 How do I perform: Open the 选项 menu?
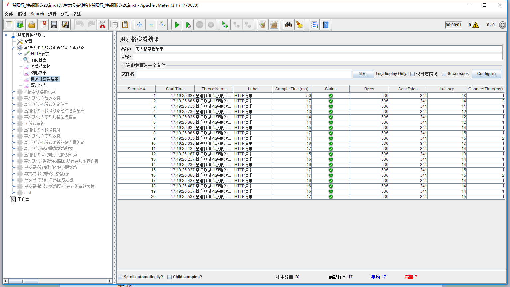click(x=65, y=14)
